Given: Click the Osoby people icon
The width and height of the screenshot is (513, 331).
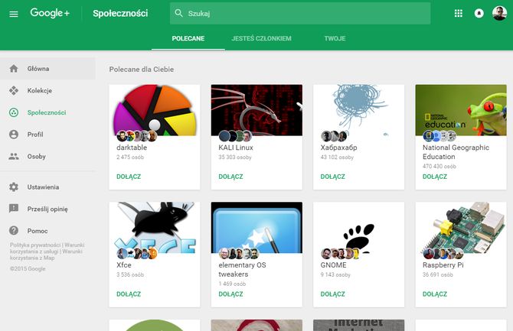Looking at the screenshot, I should (x=14, y=156).
